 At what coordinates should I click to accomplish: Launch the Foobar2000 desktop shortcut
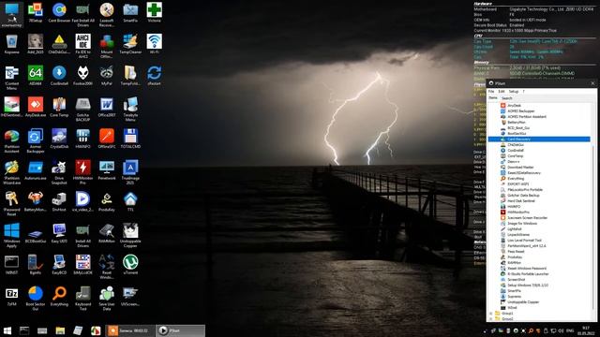83,76
